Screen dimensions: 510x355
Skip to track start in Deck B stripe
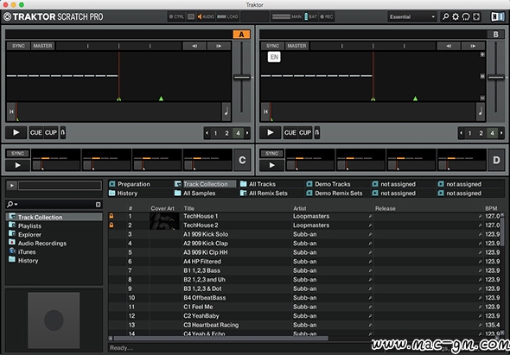coord(265,111)
